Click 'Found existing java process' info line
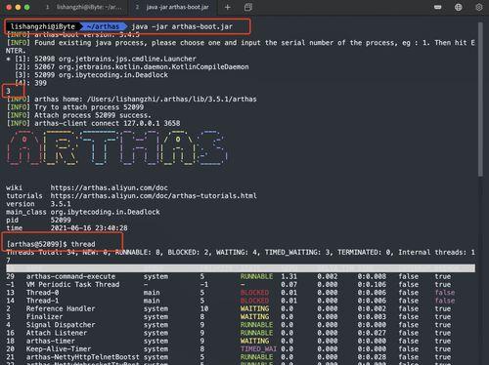Image resolution: width=489 pixels, height=365 pixels. click(x=241, y=47)
